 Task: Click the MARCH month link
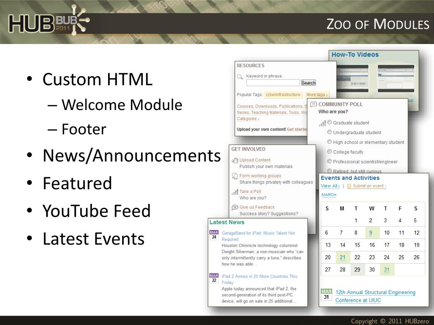click(x=329, y=195)
